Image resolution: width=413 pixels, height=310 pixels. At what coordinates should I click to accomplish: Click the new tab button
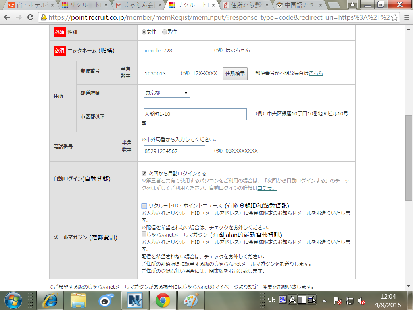tap(334, 5)
